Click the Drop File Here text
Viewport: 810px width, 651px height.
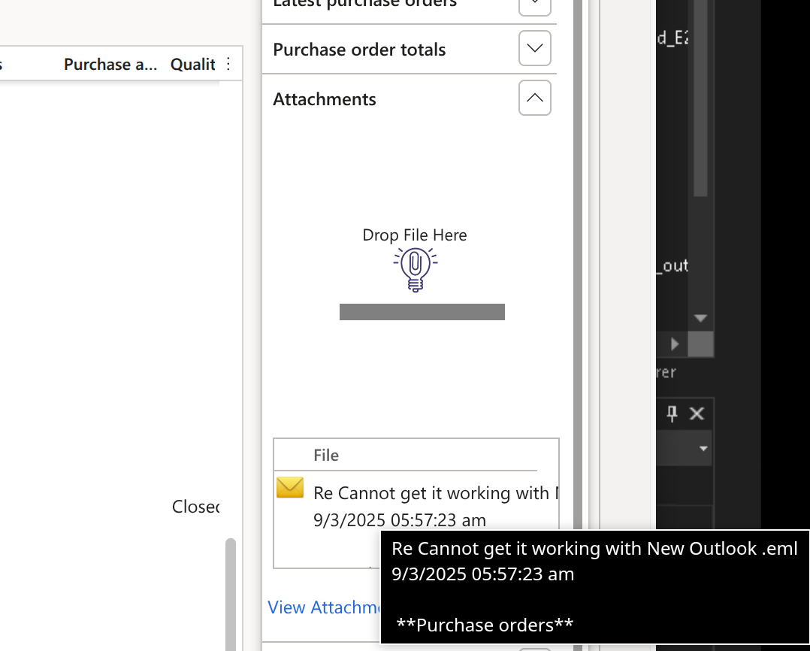point(415,235)
